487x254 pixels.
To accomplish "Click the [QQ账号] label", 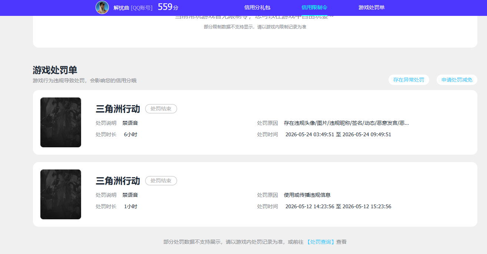I will (x=142, y=7).
